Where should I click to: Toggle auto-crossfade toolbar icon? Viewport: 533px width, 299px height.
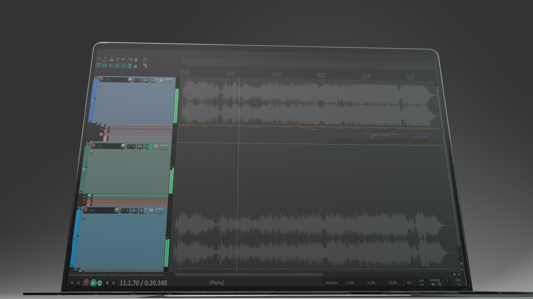98,65
